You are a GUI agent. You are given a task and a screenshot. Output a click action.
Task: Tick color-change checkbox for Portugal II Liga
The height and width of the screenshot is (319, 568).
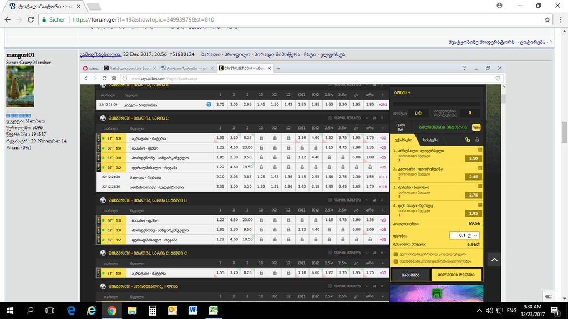[330, 286]
